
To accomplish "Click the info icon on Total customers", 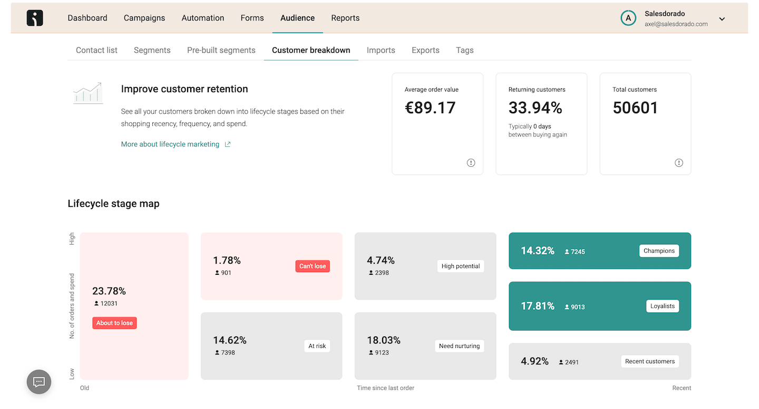I will click(679, 163).
